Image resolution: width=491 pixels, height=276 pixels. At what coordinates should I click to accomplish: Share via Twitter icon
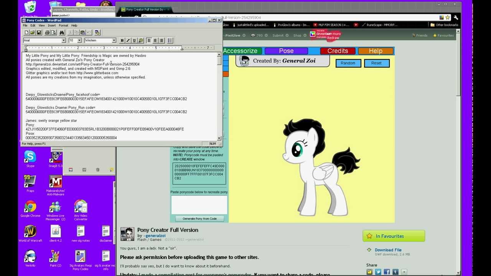tap(378, 272)
